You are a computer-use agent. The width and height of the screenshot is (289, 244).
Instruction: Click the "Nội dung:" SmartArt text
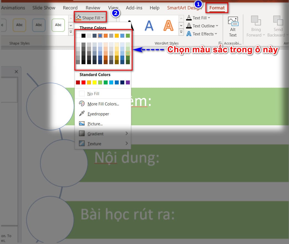pos(127,158)
